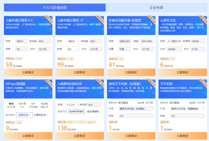Screen dimensions: 209x141
Task: Click 128MB memory field in 云虚拟主机
Action: click(174, 49)
